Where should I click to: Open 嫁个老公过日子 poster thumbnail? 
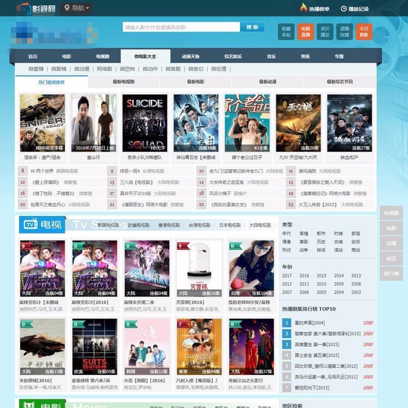[x=247, y=123]
